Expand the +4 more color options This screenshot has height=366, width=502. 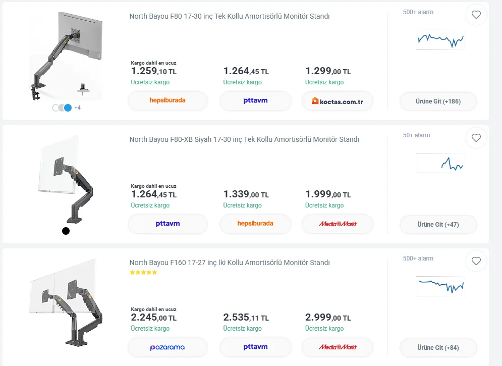[77, 108]
